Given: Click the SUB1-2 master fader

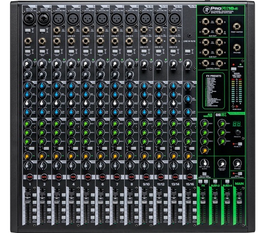Looking at the screenshot, I should (x=215, y=198).
